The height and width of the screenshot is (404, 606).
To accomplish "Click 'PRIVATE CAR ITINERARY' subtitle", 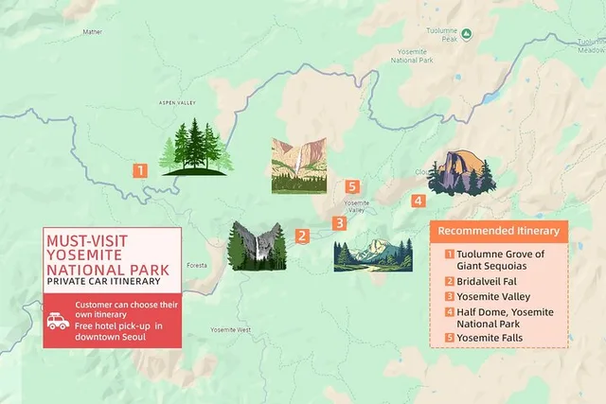I will click(x=103, y=281).
